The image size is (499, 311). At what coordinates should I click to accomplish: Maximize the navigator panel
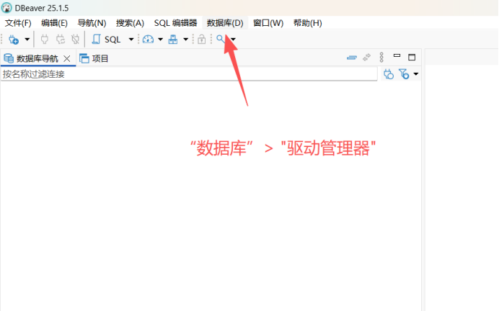coord(412,57)
